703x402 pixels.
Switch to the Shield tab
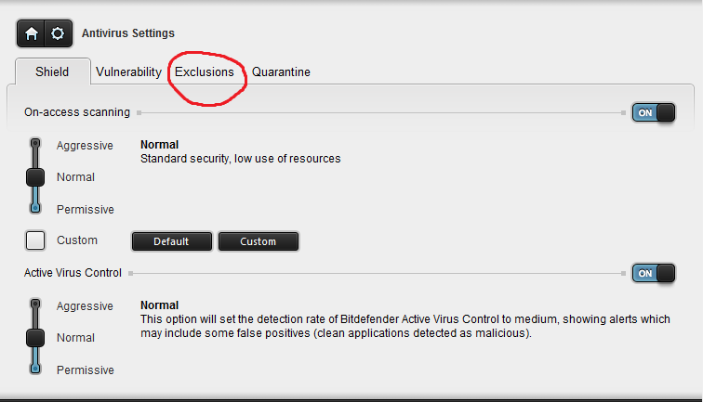pos(52,71)
